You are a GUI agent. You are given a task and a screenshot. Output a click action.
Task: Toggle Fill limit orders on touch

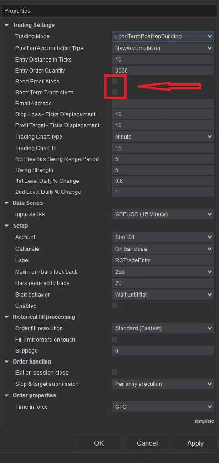[115, 339]
